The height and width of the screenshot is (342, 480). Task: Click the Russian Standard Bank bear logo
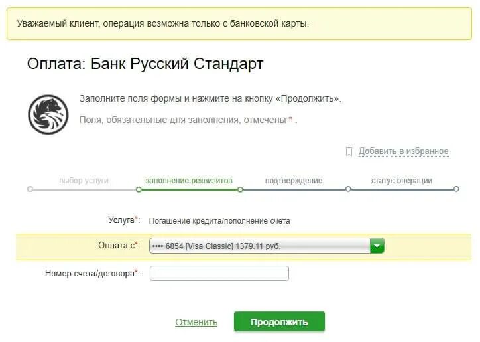point(48,115)
